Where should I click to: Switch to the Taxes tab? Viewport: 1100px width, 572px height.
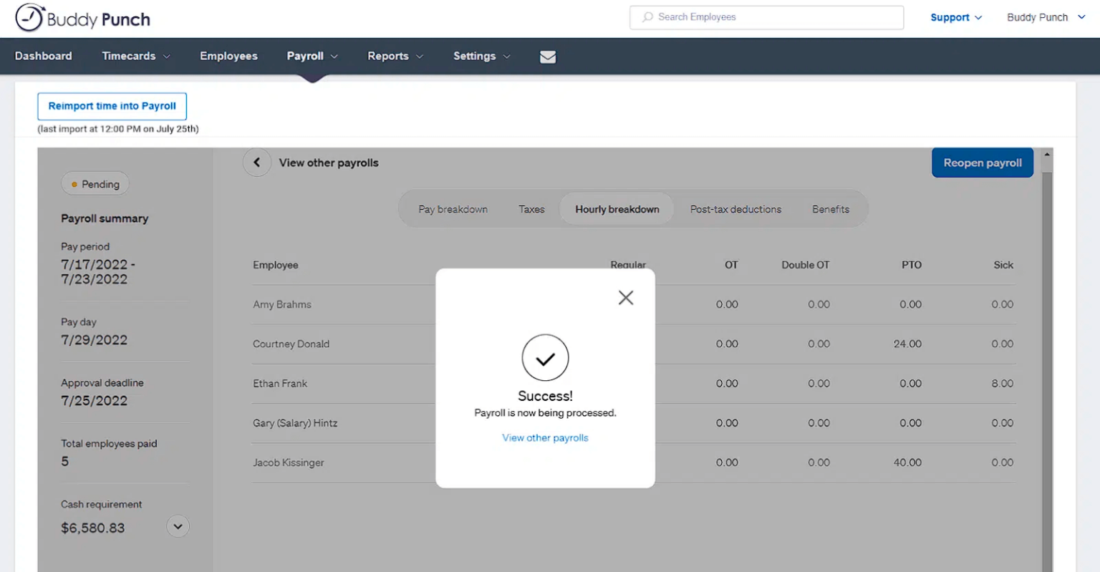(x=531, y=209)
